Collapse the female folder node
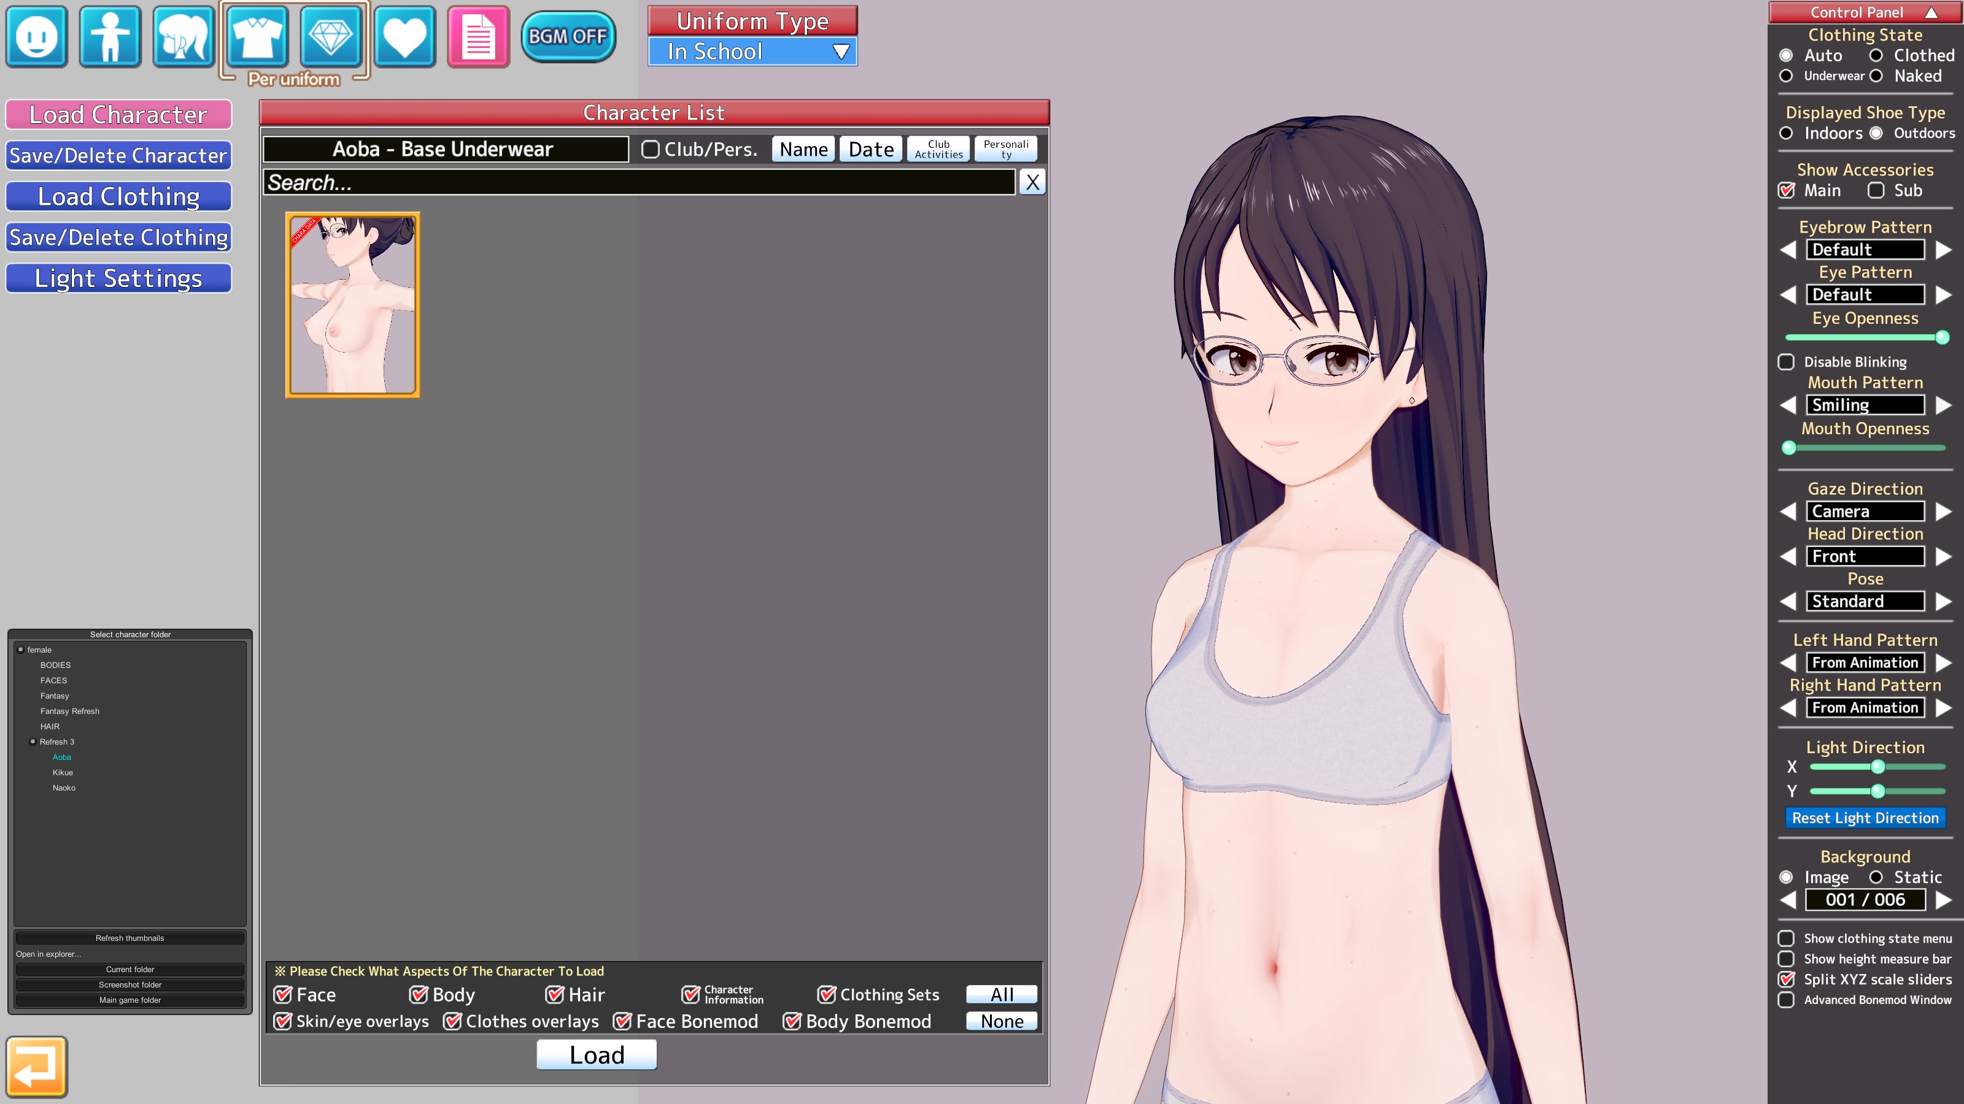 point(21,650)
